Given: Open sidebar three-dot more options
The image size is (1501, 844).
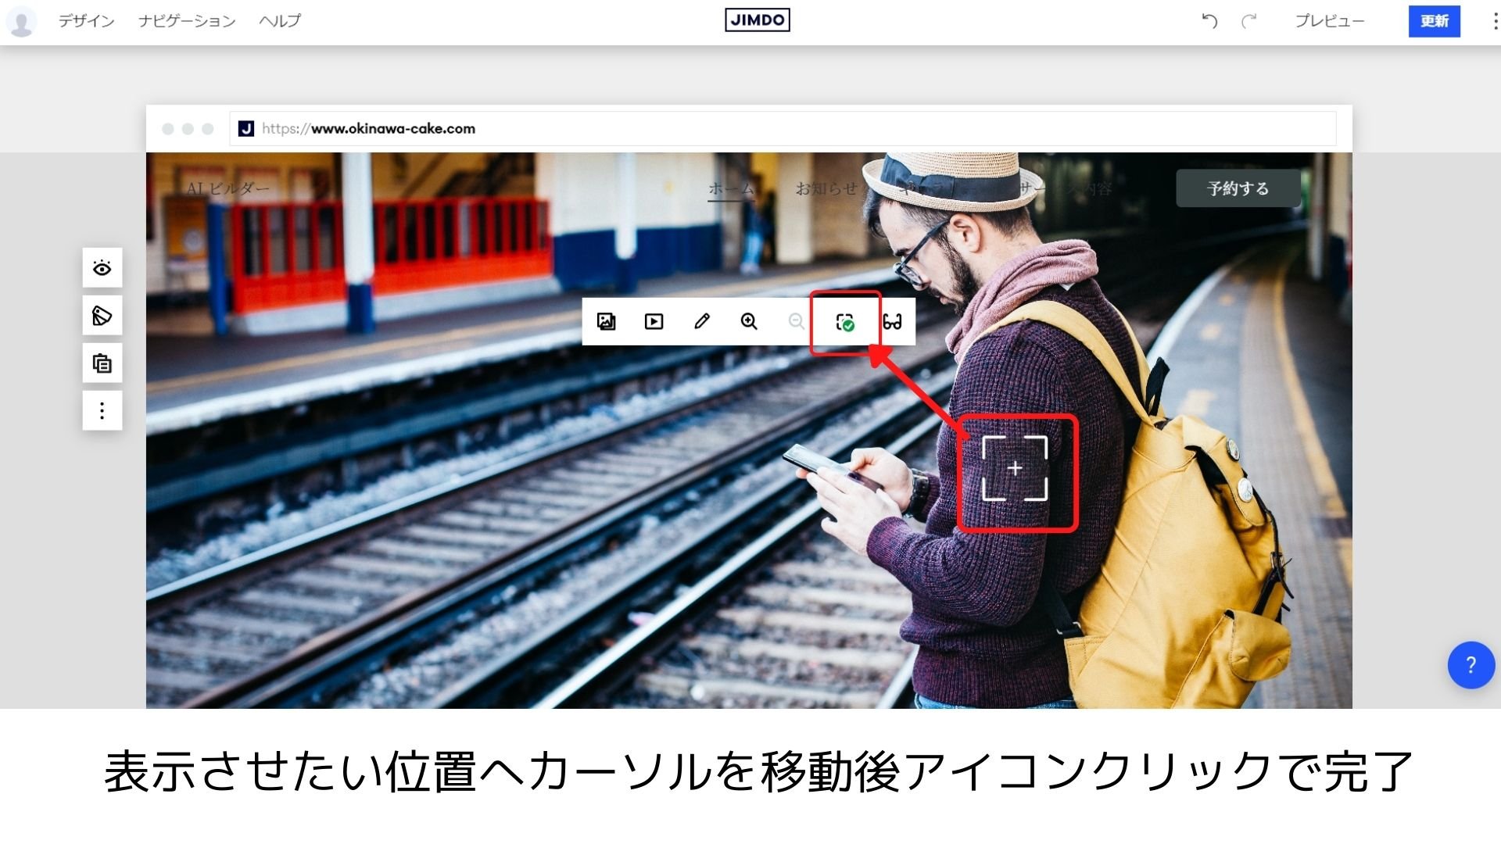Looking at the screenshot, I should [x=102, y=411].
